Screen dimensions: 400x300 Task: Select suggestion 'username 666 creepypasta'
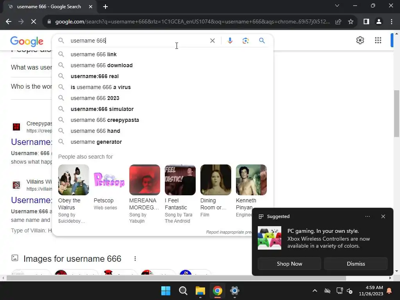pos(163,120)
